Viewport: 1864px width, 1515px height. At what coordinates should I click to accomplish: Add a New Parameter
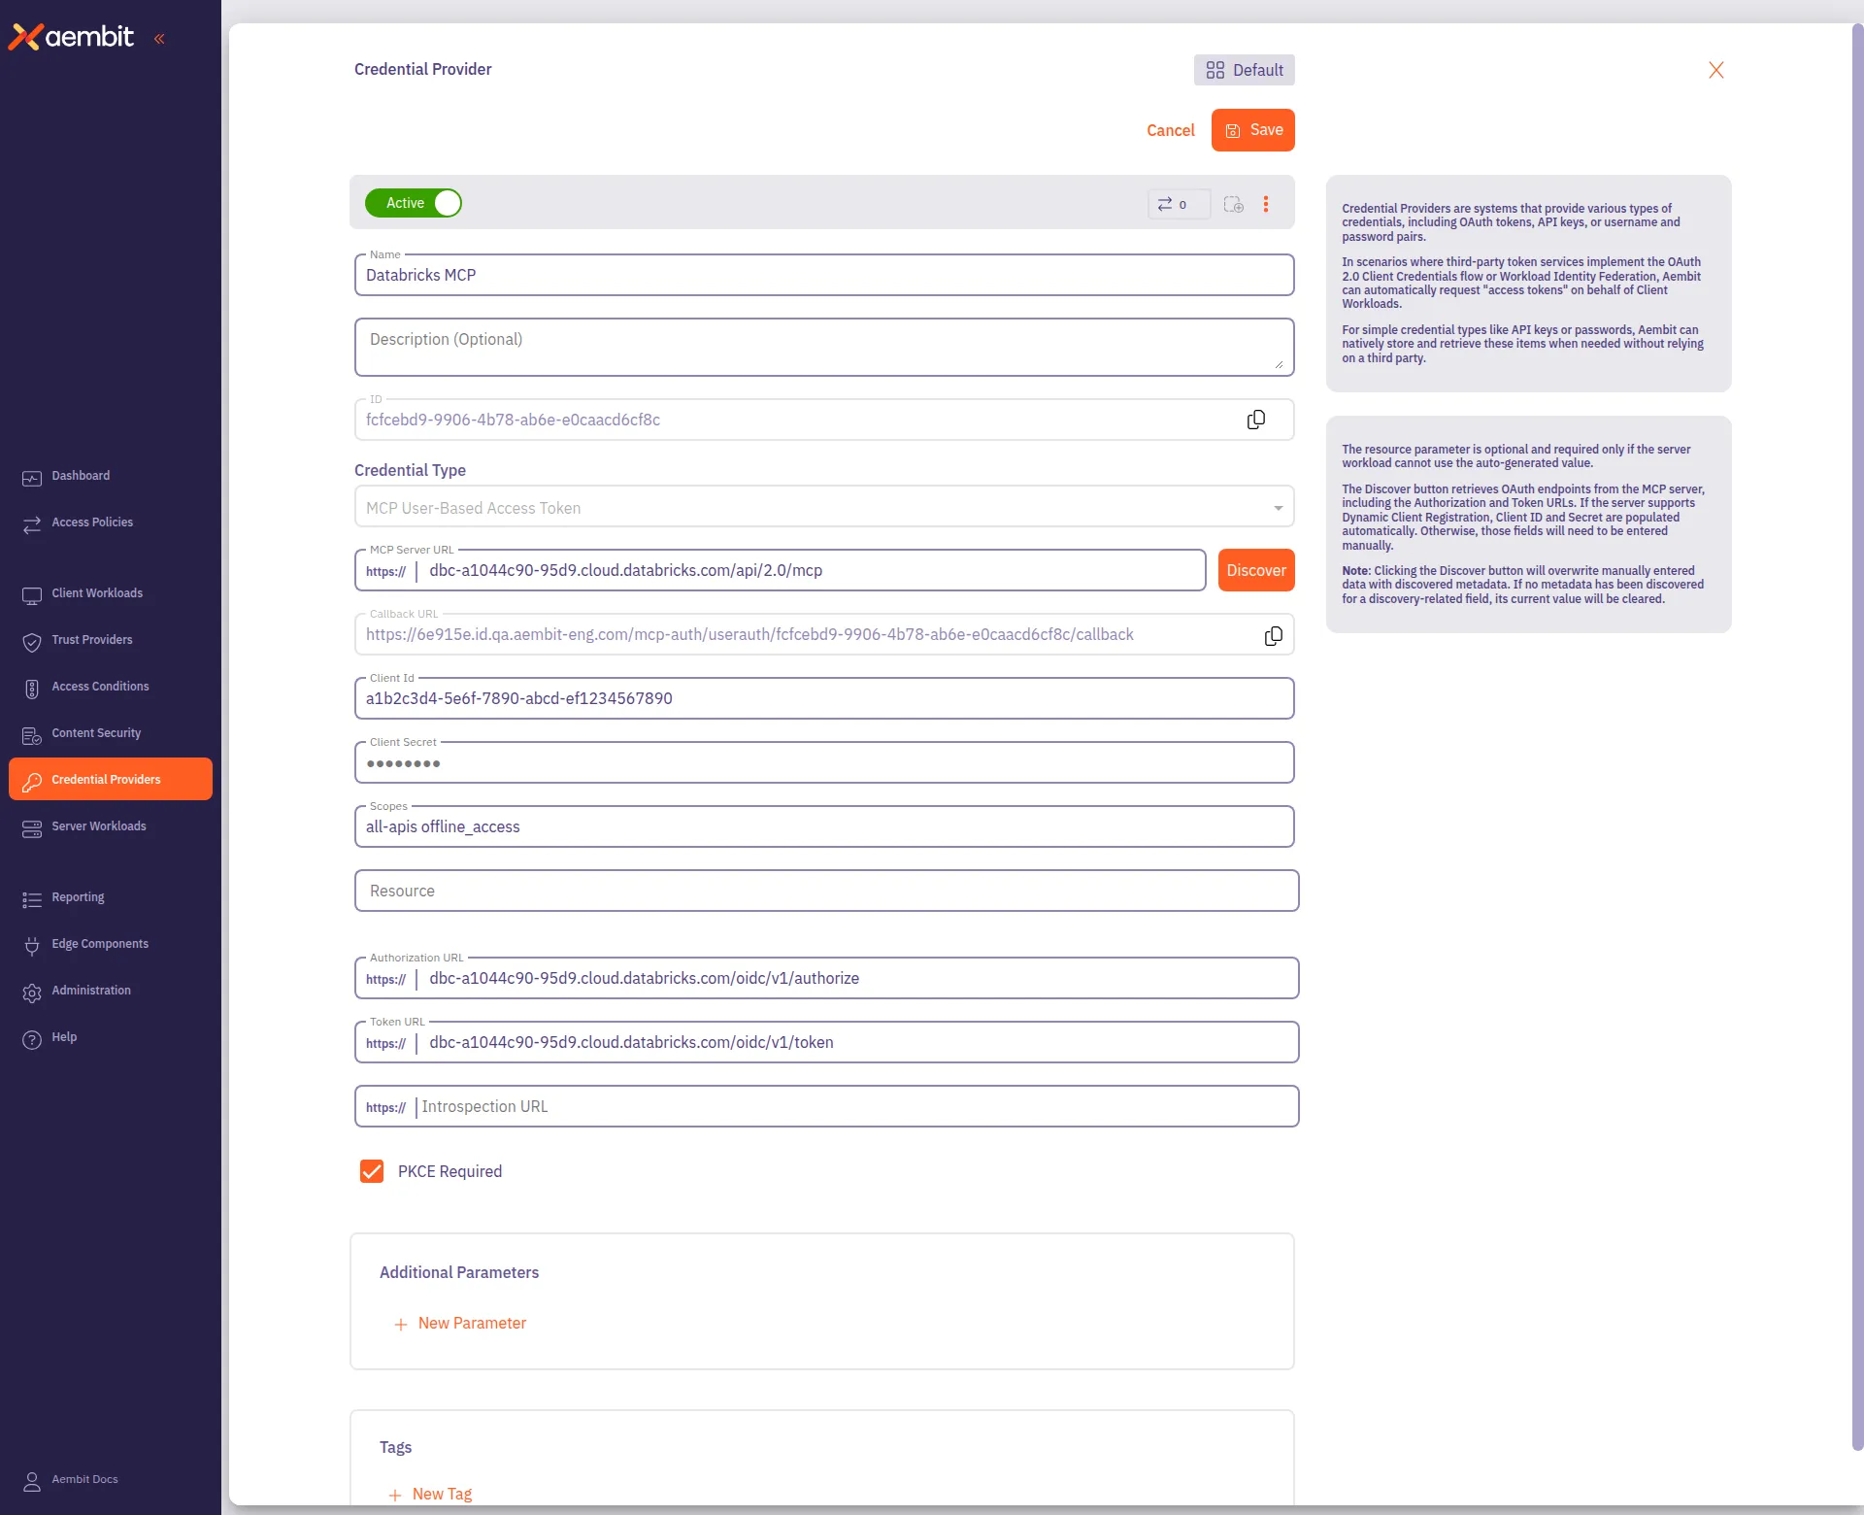(x=460, y=1323)
